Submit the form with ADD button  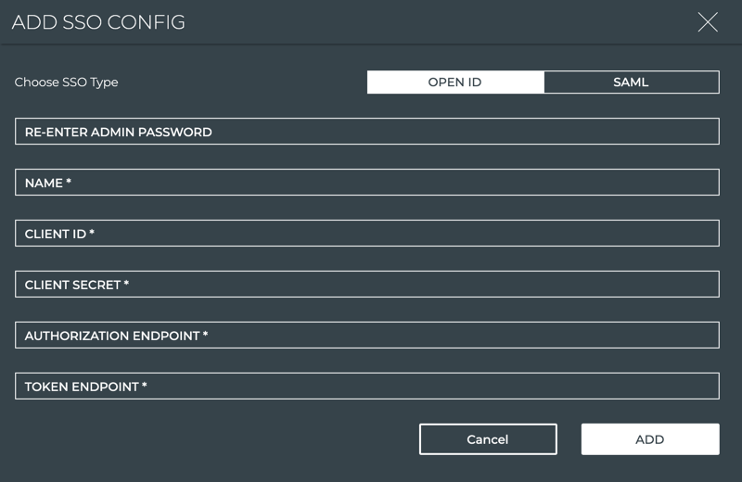point(649,439)
